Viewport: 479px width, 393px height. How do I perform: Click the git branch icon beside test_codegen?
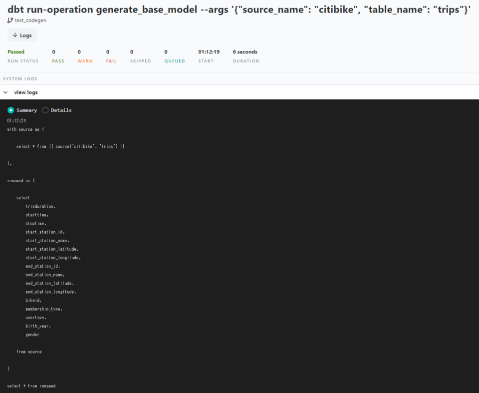pyautogui.click(x=10, y=20)
